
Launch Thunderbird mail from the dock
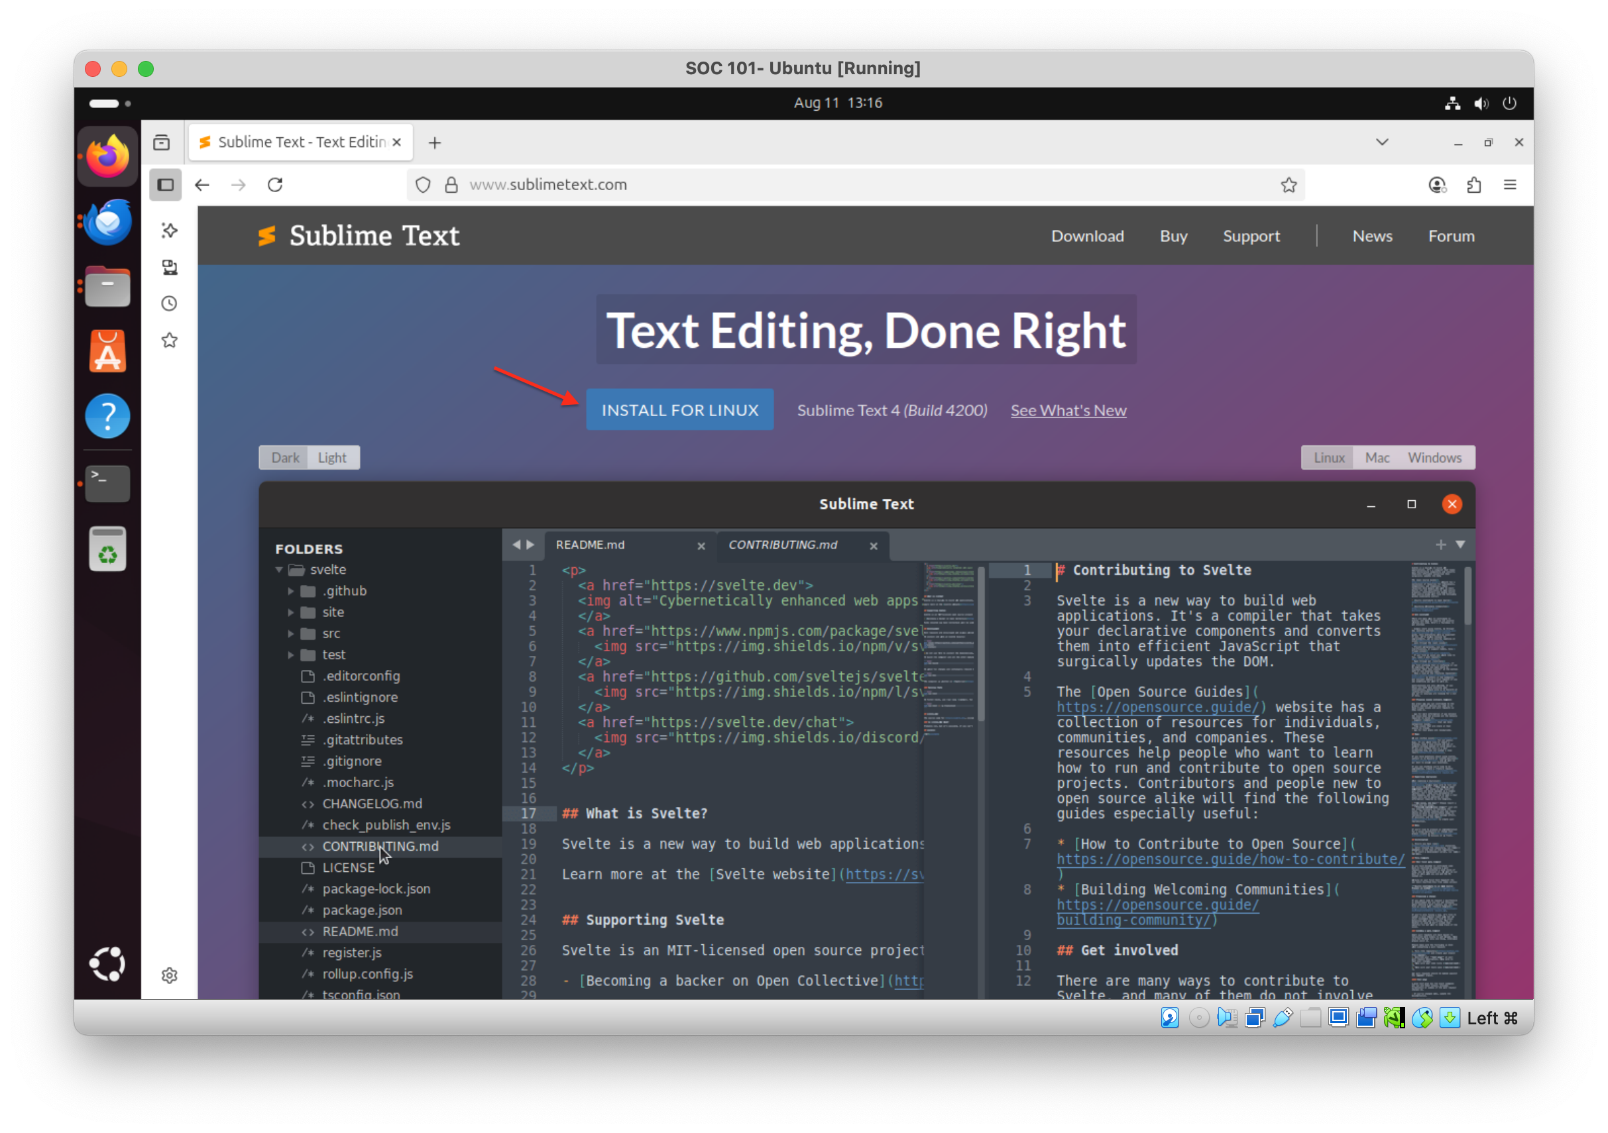tap(107, 222)
